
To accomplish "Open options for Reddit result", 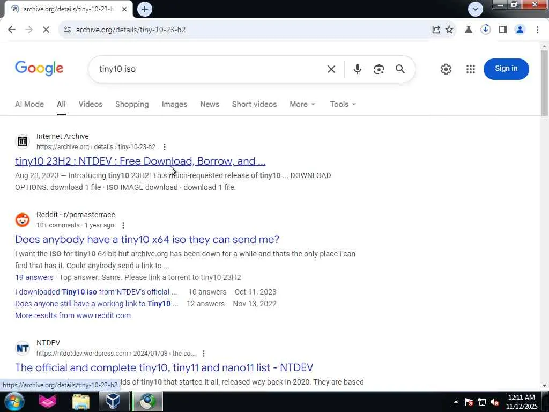I will click(123, 225).
